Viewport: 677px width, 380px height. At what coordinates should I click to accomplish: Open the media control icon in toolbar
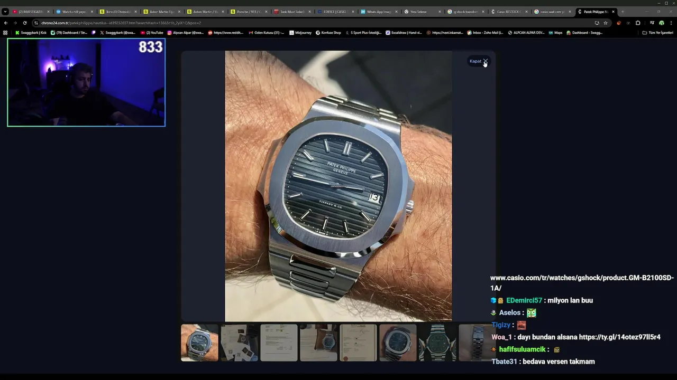click(652, 23)
